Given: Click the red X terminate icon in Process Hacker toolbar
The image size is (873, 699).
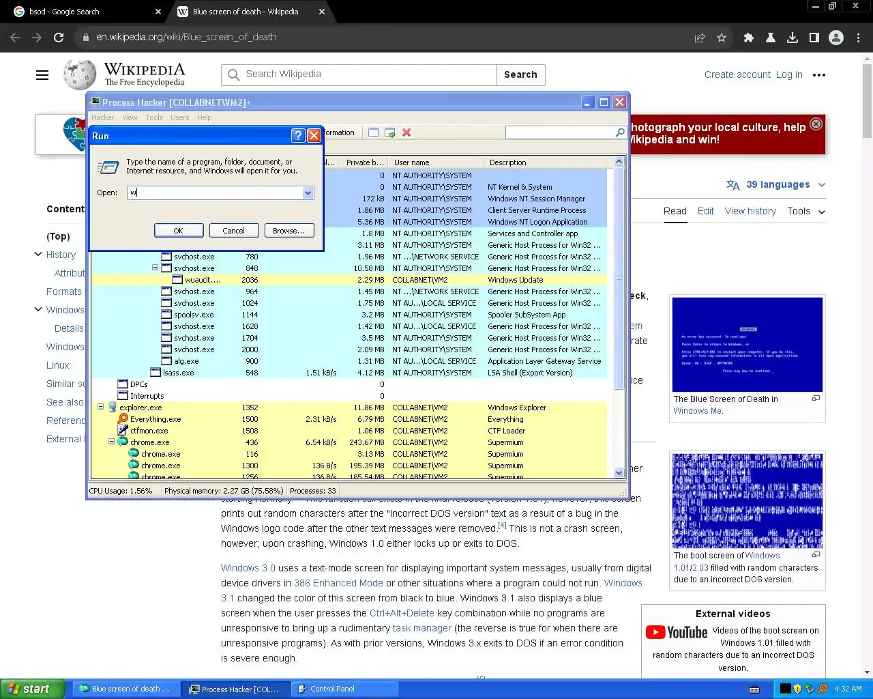Looking at the screenshot, I should 406,132.
